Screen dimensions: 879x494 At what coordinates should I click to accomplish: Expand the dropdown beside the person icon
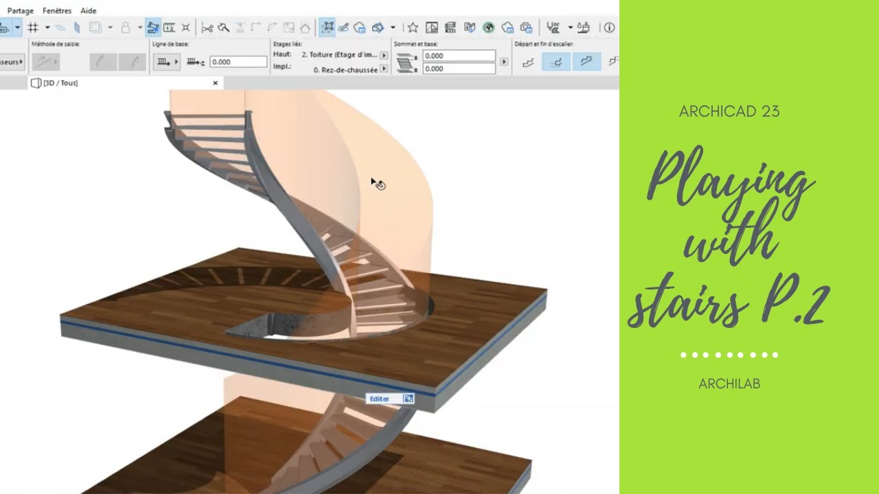(x=139, y=27)
